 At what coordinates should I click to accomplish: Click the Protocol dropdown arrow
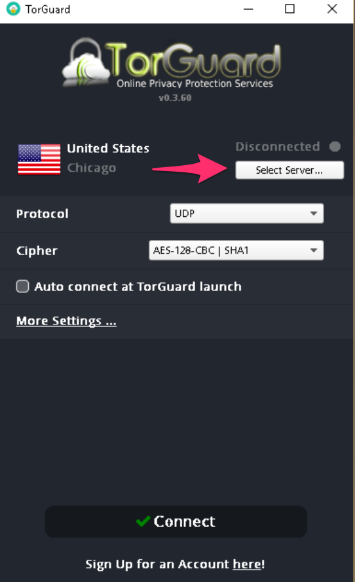[x=314, y=214]
